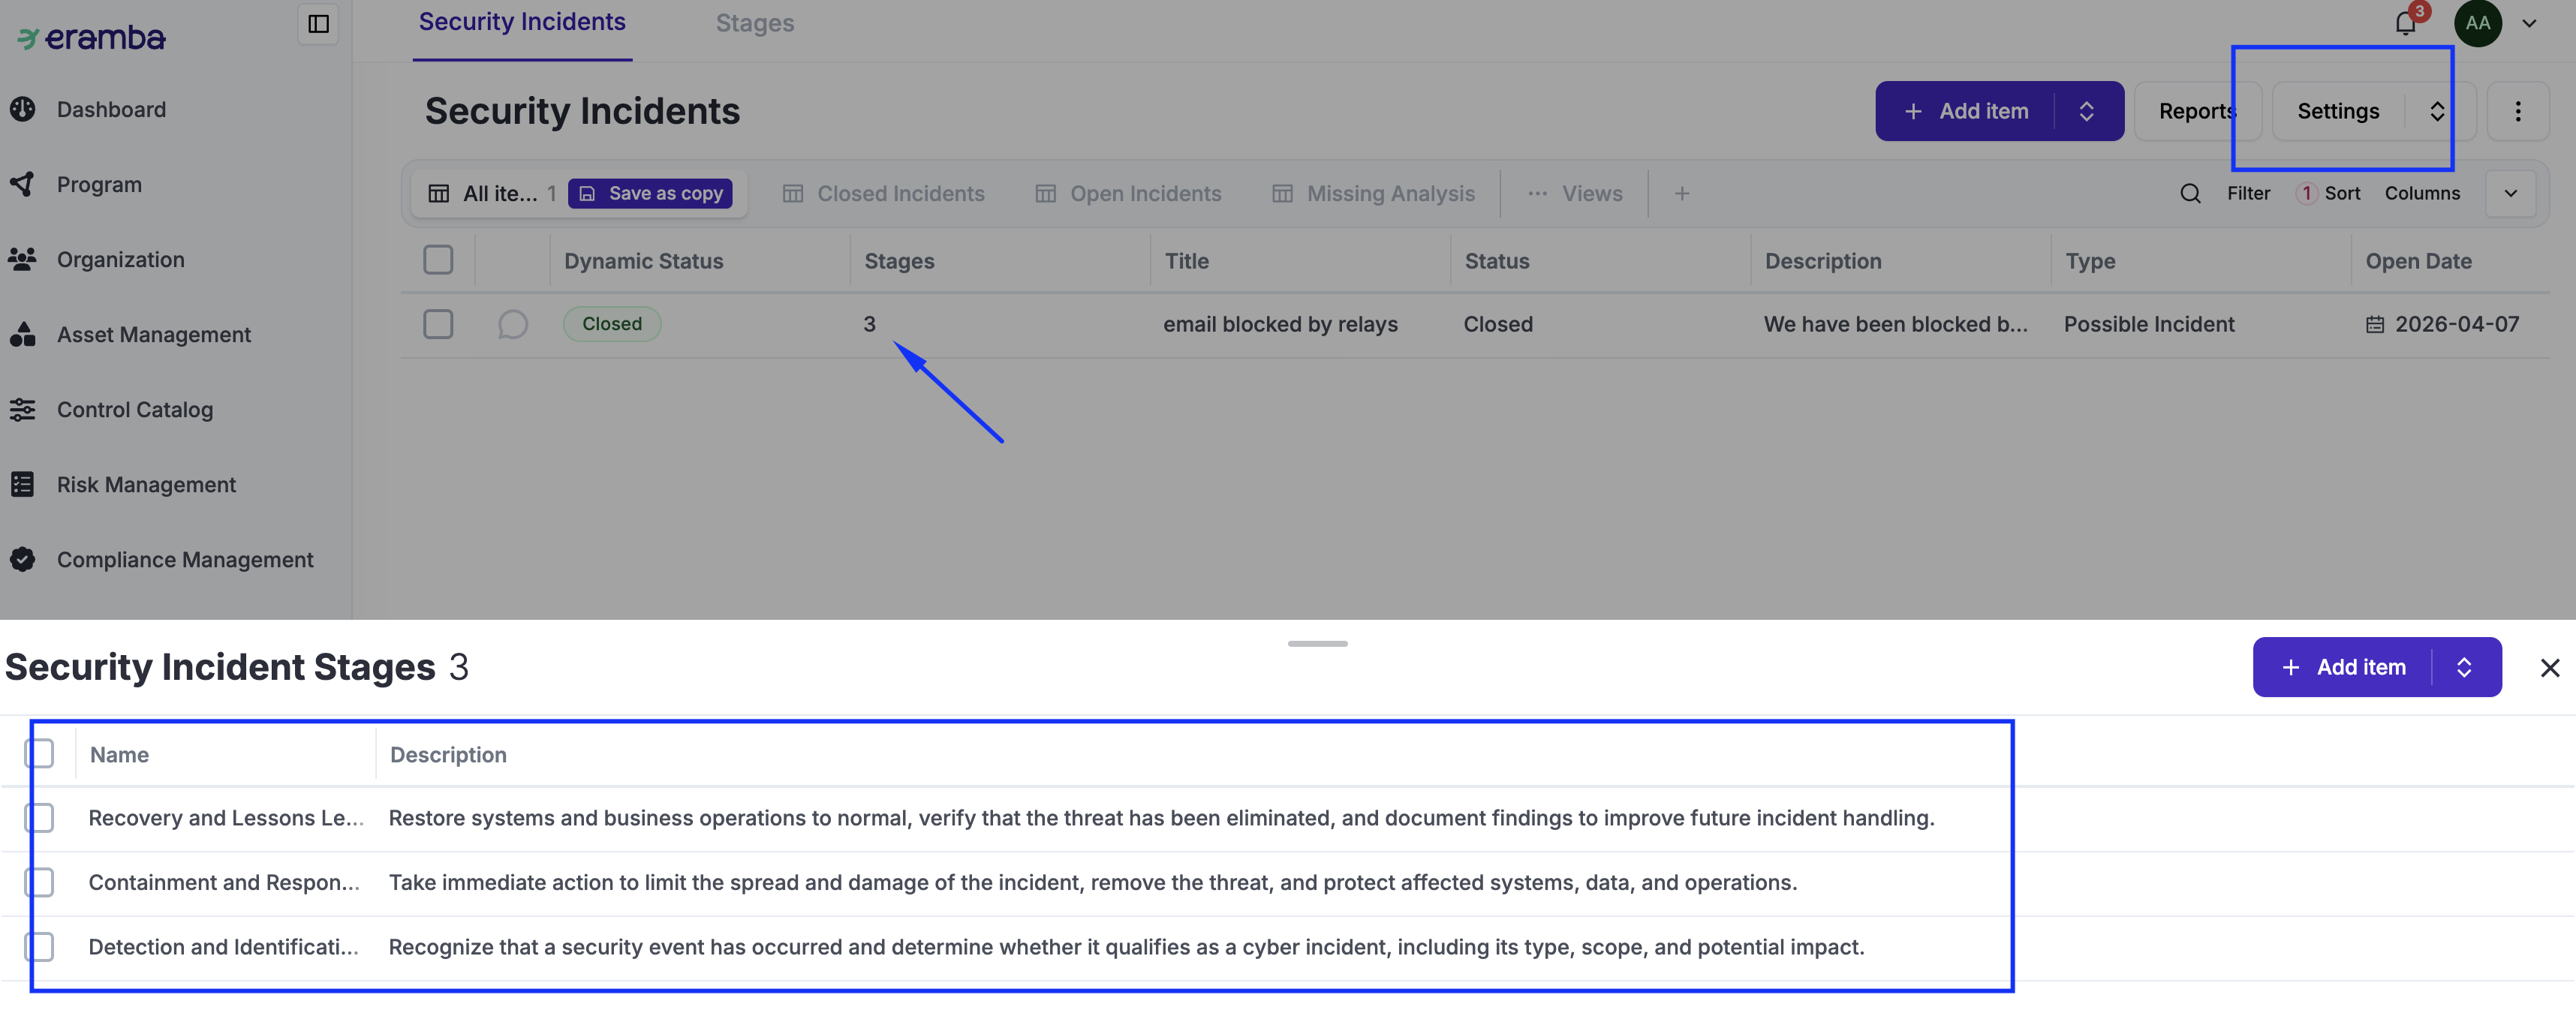This screenshot has width=2576, height=1010.
Task: Add a new view with plus icon
Action: click(x=1682, y=193)
